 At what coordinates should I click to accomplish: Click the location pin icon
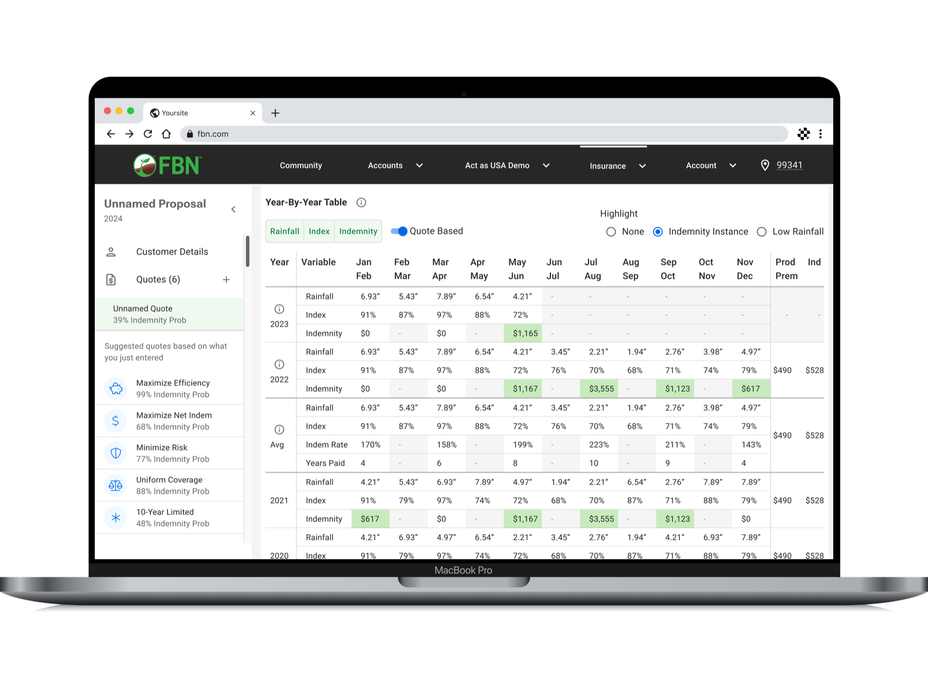coord(765,165)
